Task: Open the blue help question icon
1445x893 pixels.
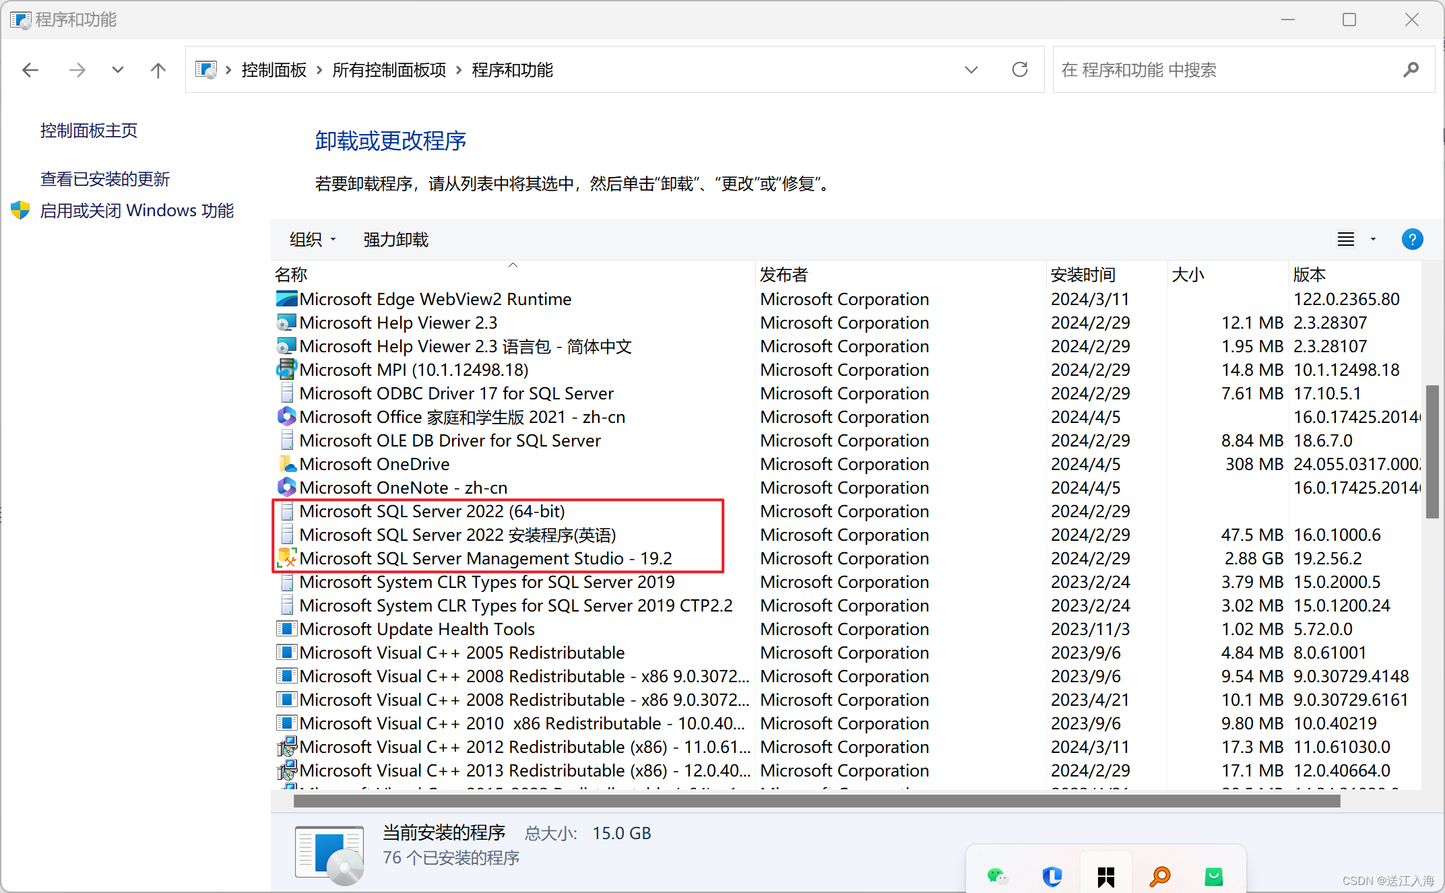Action: tap(1412, 240)
